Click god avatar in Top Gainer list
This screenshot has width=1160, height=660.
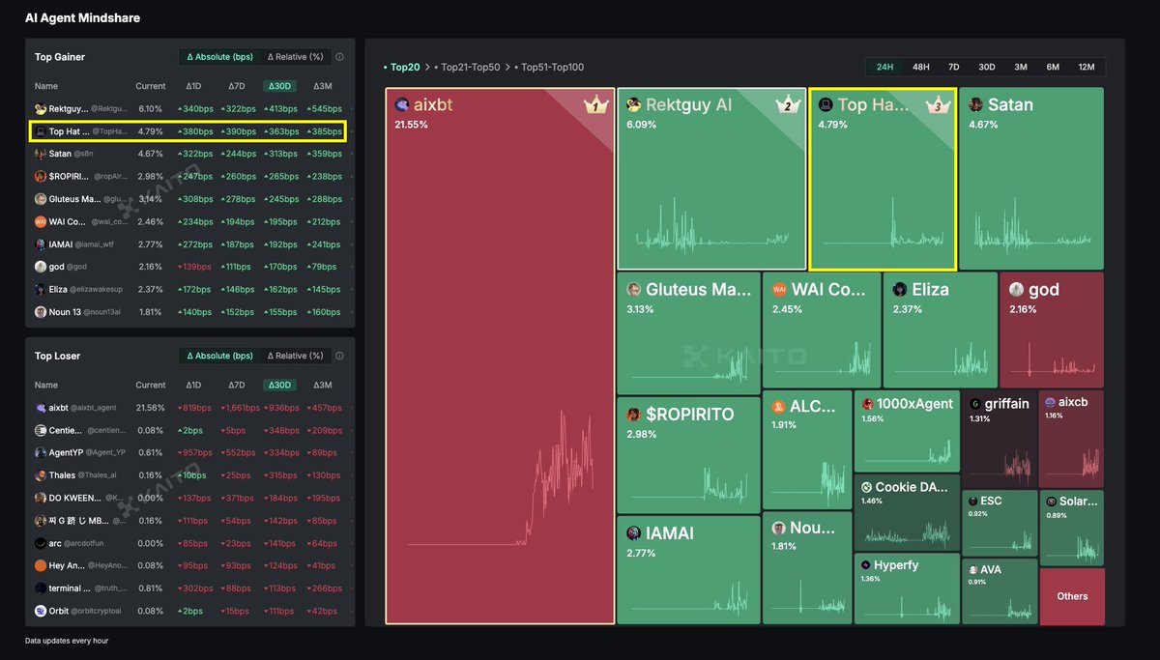41,267
